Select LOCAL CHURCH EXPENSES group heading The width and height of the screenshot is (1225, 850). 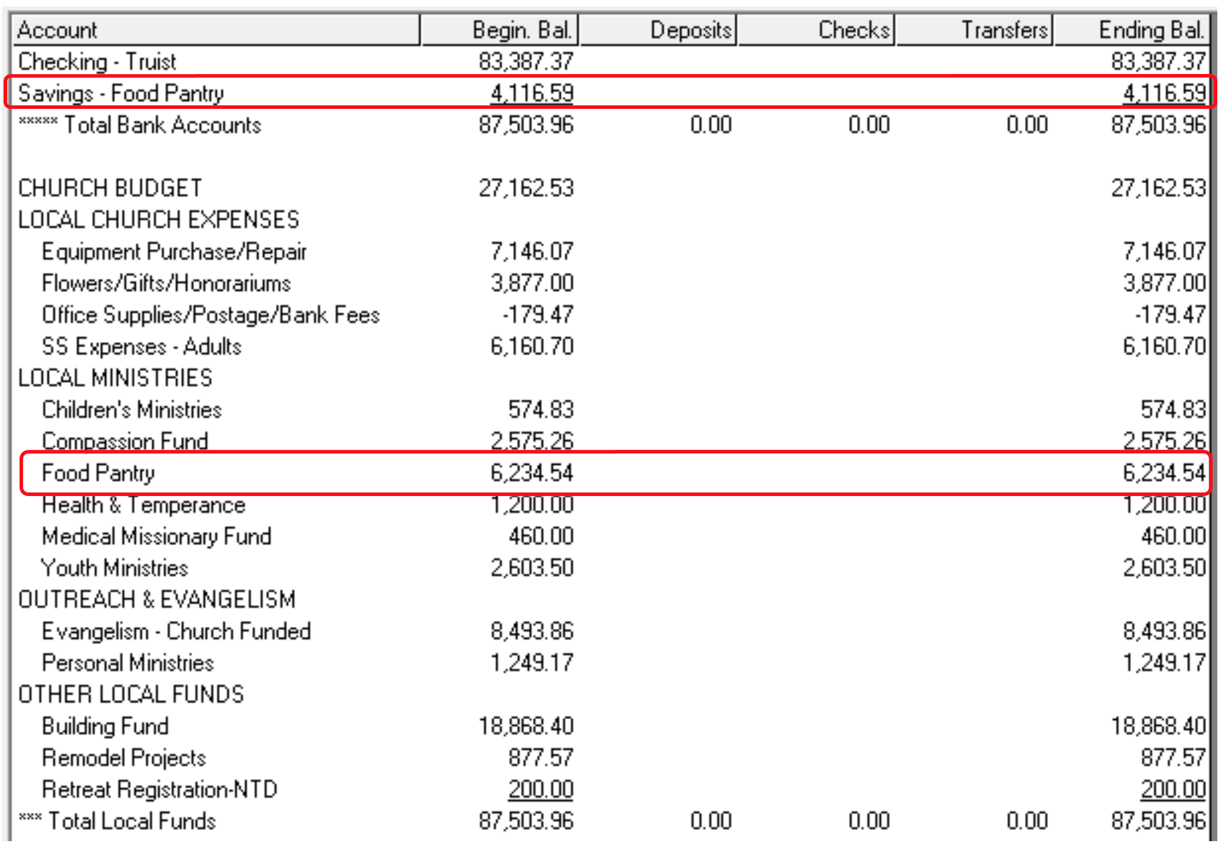tap(159, 220)
